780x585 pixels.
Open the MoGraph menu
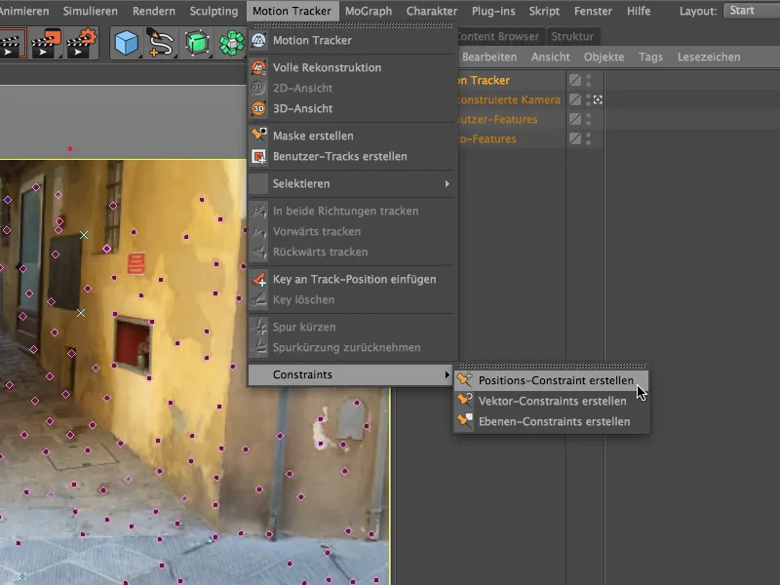369,11
